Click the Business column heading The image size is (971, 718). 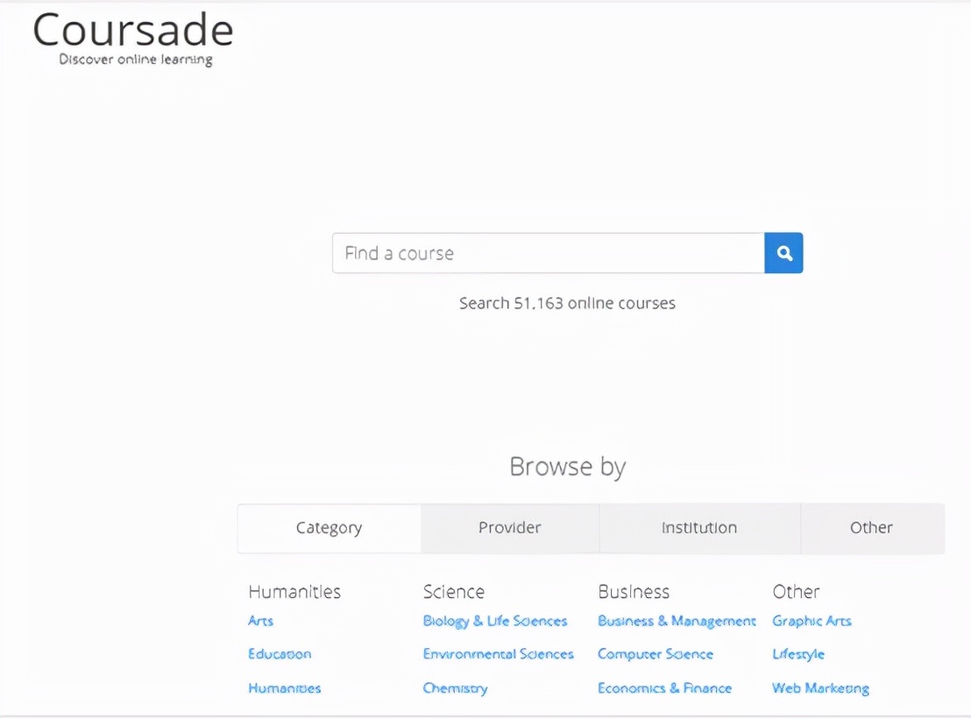pyautogui.click(x=634, y=592)
